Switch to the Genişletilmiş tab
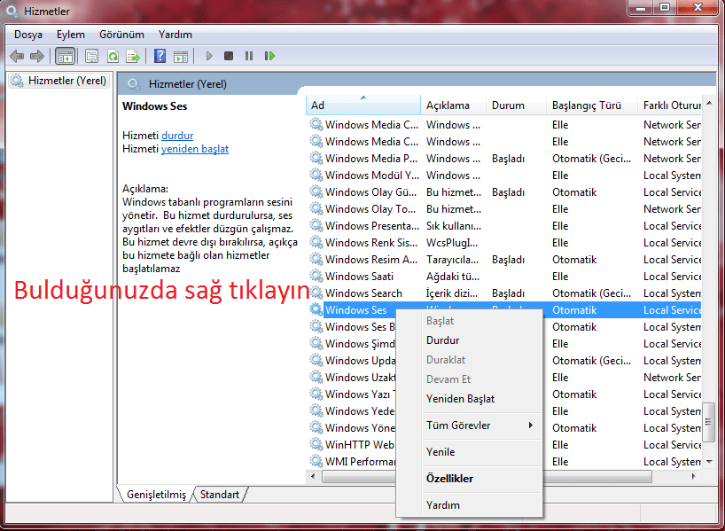The height and width of the screenshot is (531, 725). tap(156, 495)
